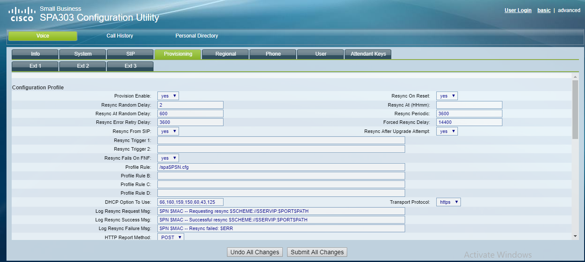Switch to the System tab
Screen dimensions: 585x262
[83, 54]
